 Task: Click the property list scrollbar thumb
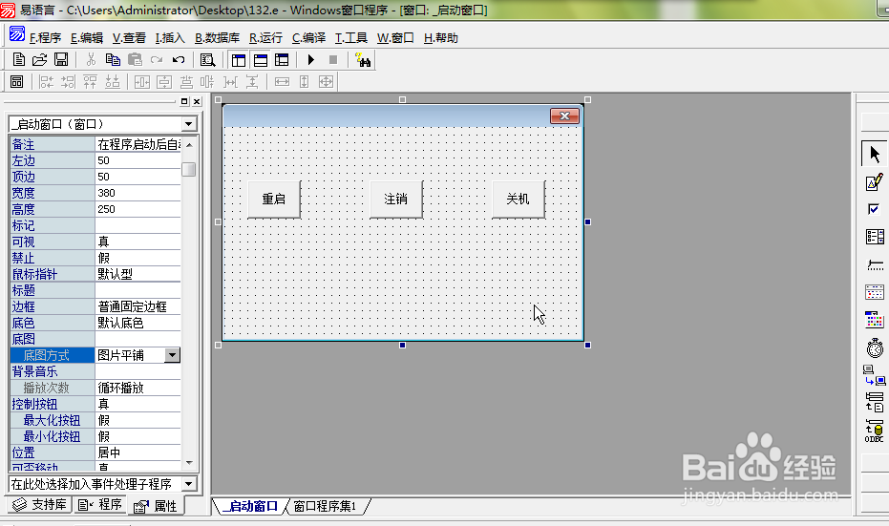189,170
